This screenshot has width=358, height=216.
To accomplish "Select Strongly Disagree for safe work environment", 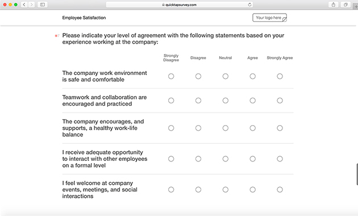I will [x=171, y=76].
